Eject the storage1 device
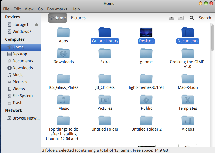 click(x=36, y=25)
